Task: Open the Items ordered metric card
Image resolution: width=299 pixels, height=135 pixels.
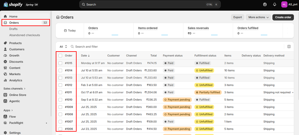Action: pyautogui.click(x=158, y=31)
